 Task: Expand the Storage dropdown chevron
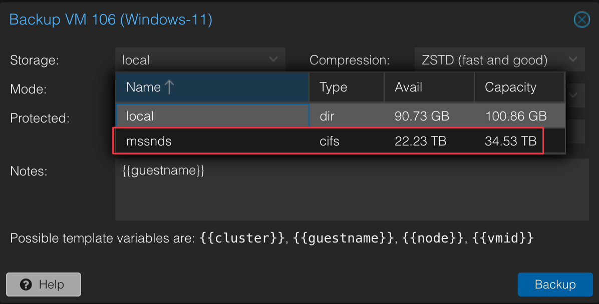pyautogui.click(x=273, y=59)
